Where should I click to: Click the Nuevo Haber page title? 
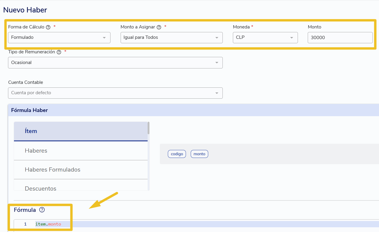click(x=25, y=10)
